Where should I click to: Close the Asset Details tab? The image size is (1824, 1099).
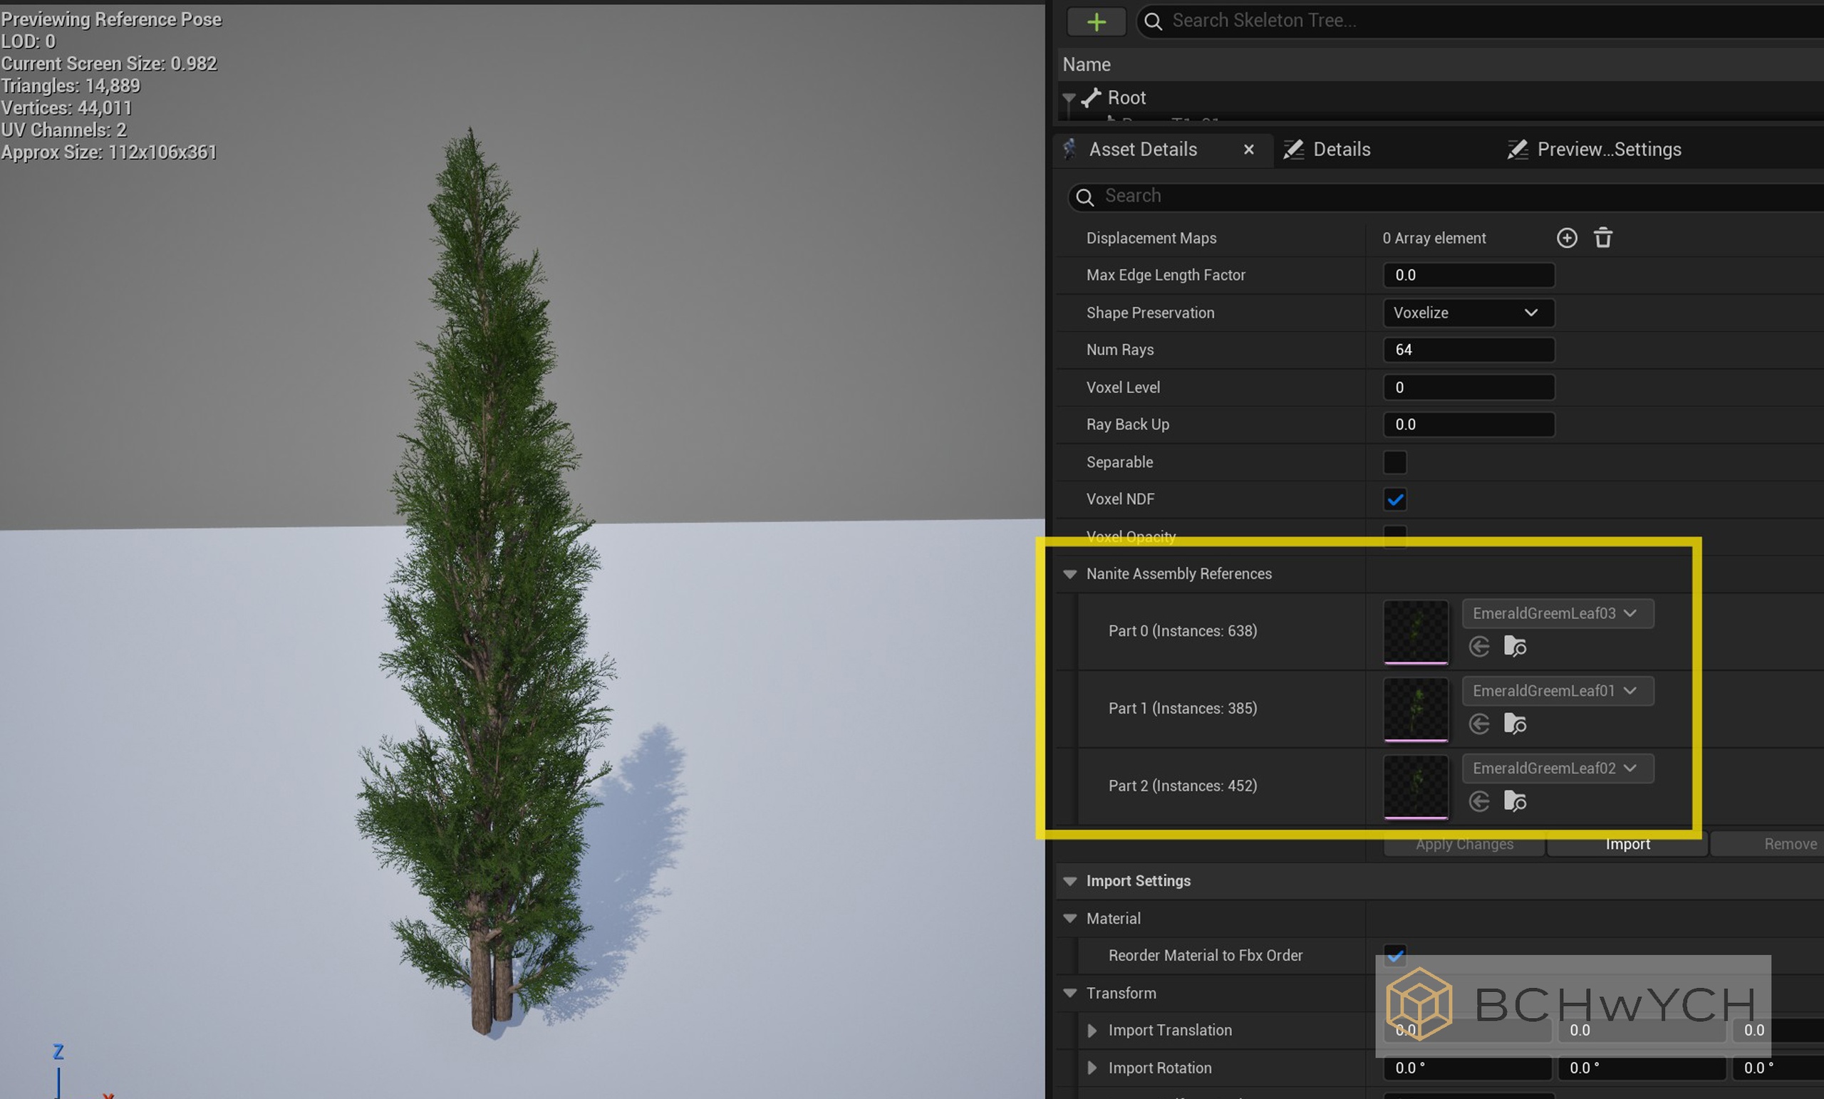1249,150
